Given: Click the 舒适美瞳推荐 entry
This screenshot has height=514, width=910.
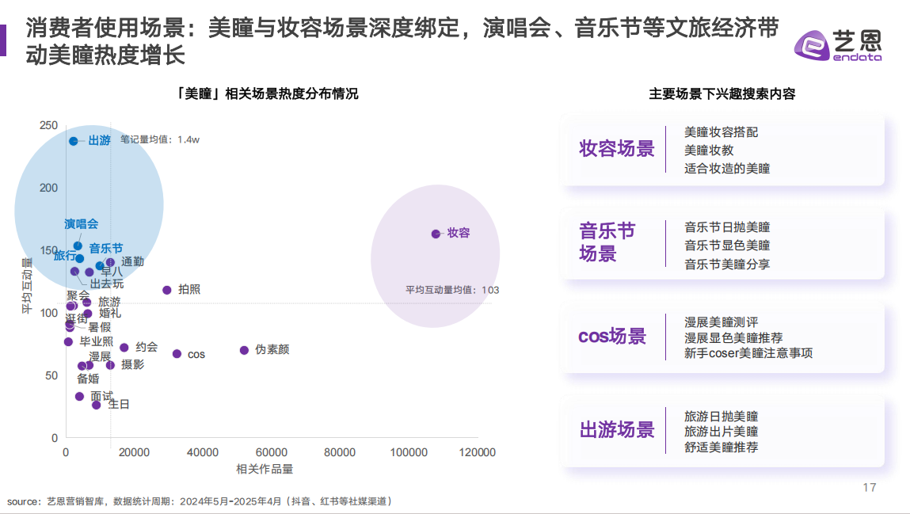Looking at the screenshot, I should click(x=721, y=447).
